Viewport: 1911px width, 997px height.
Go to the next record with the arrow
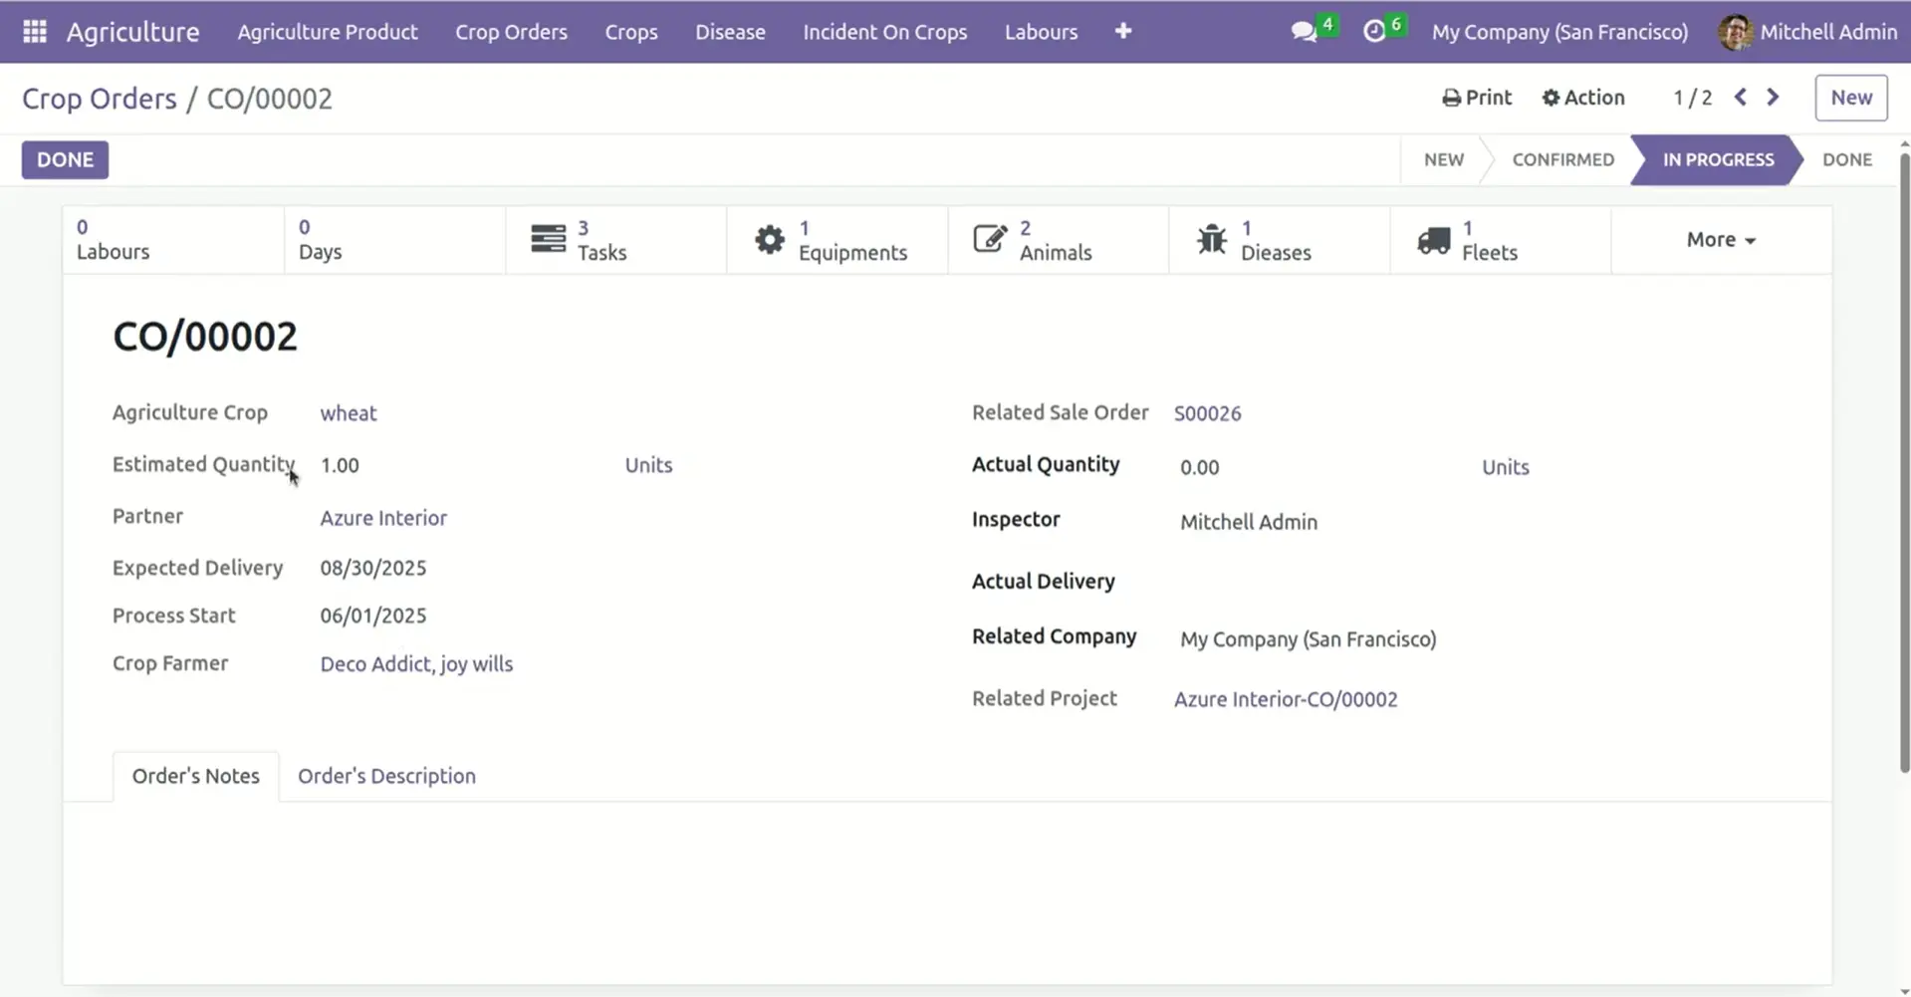[x=1774, y=97]
